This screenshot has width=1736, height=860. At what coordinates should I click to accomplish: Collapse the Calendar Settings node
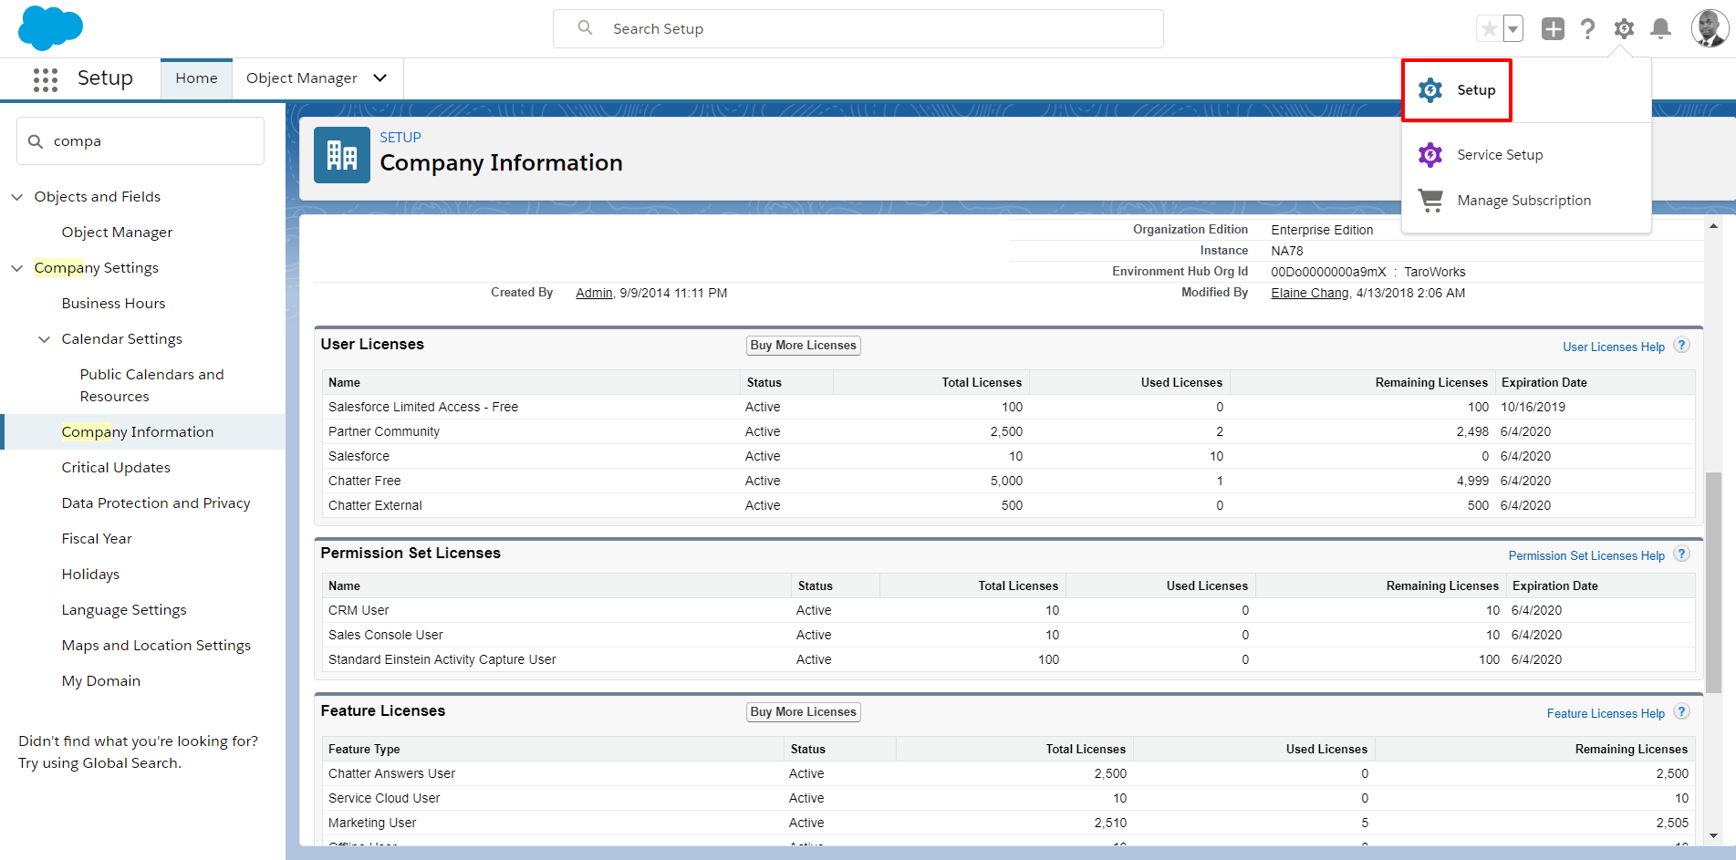coord(45,339)
